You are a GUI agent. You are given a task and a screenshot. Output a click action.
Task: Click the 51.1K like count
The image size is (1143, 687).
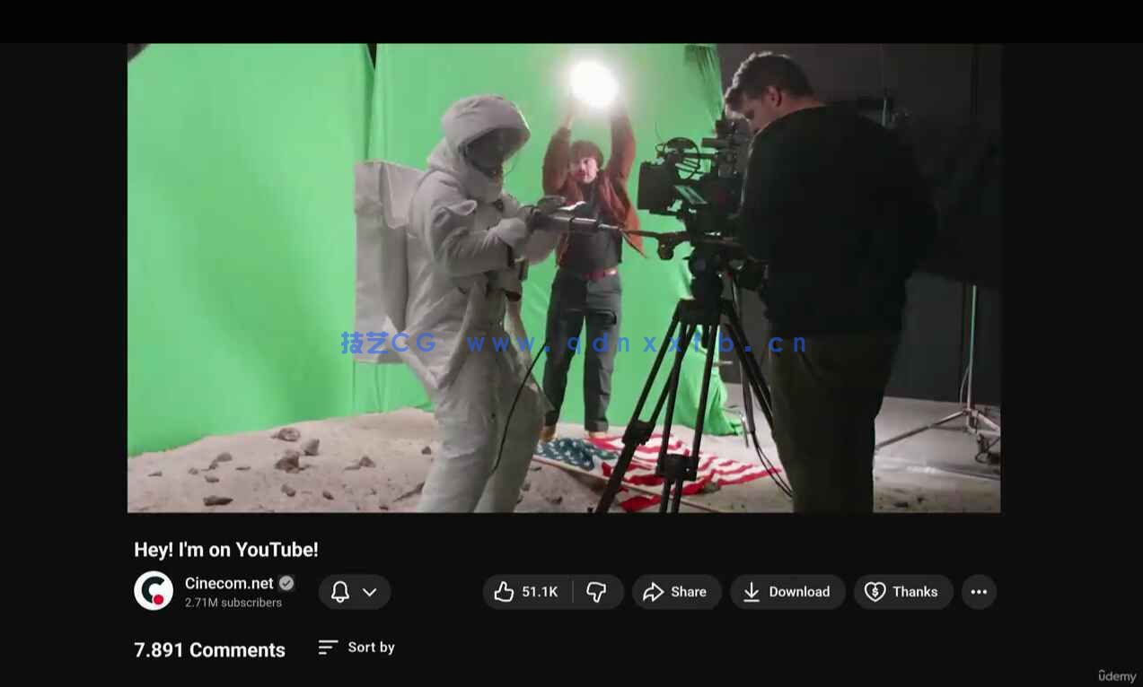(540, 592)
